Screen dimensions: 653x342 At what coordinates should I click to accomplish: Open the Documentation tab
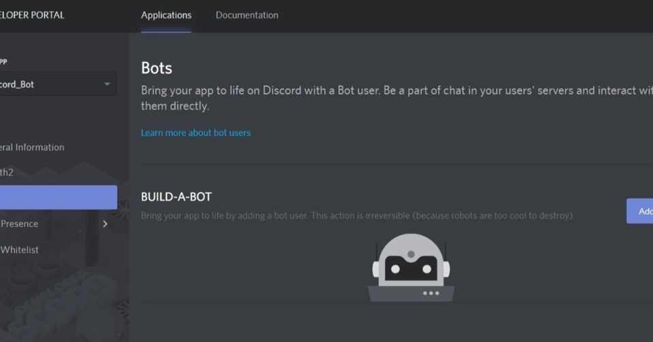(247, 15)
